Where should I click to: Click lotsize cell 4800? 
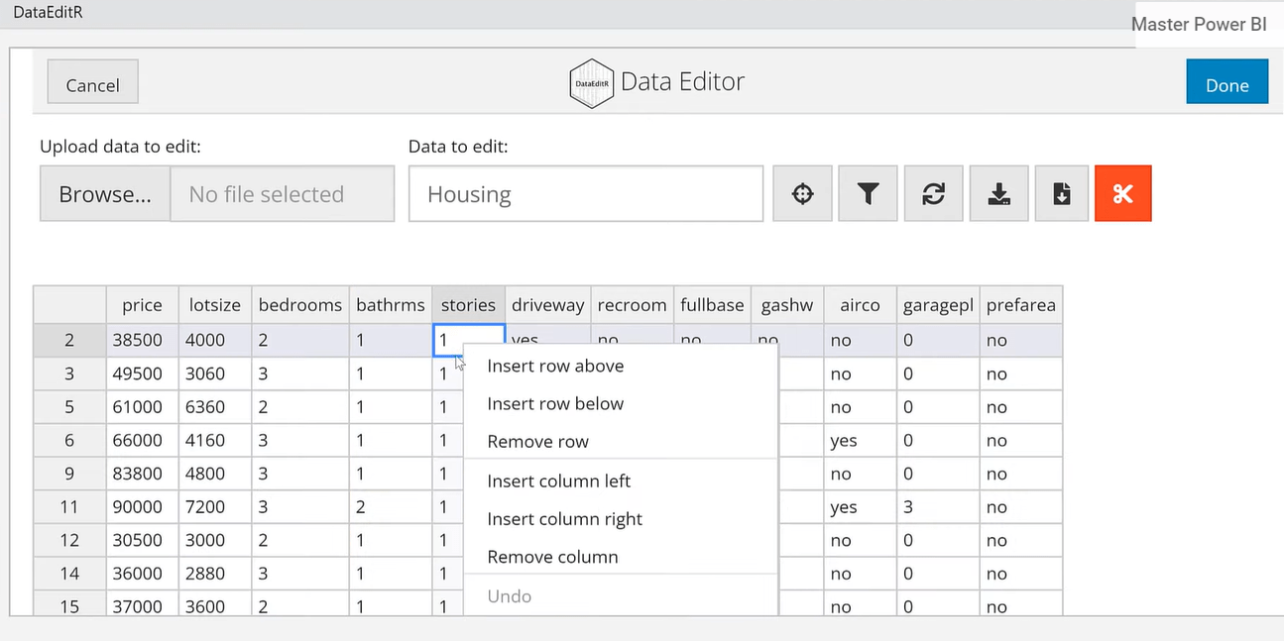click(215, 474)
